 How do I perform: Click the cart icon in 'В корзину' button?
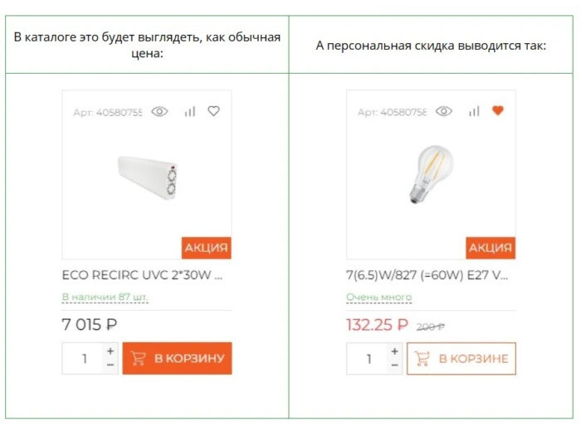point(139,358)
